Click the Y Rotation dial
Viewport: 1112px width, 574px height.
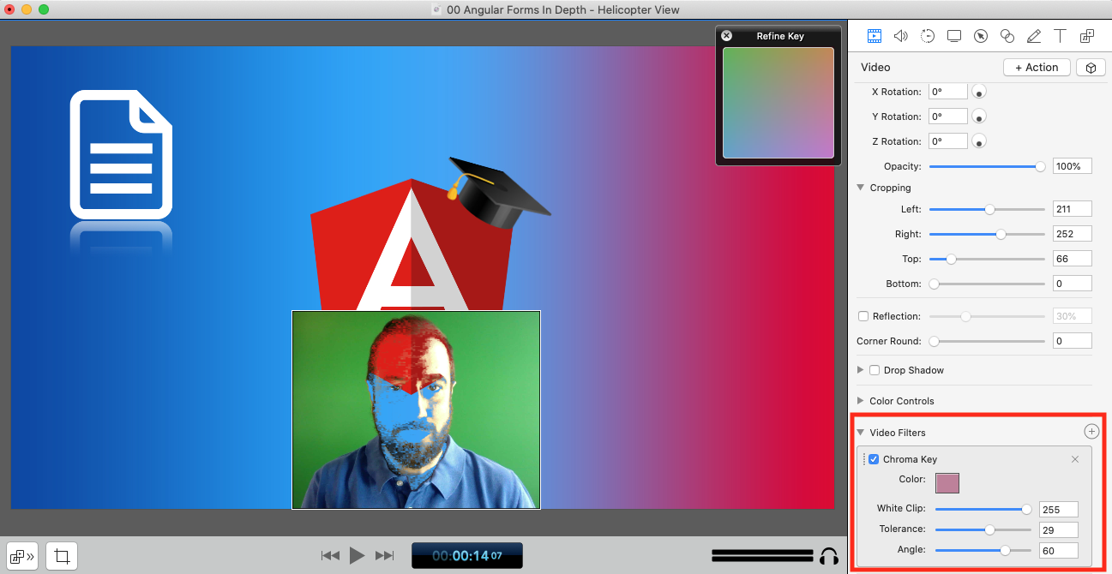(977, 117)
